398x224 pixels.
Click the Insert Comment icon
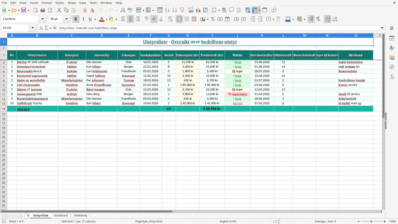pyautogui.click(x=232, y=10)
